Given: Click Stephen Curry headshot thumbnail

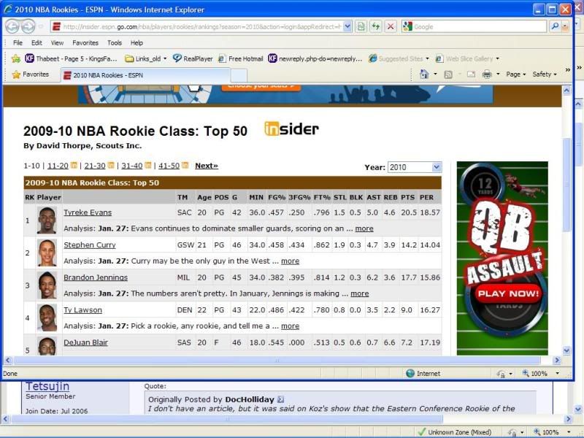Looking at the screenshot, I should [47, 253].
